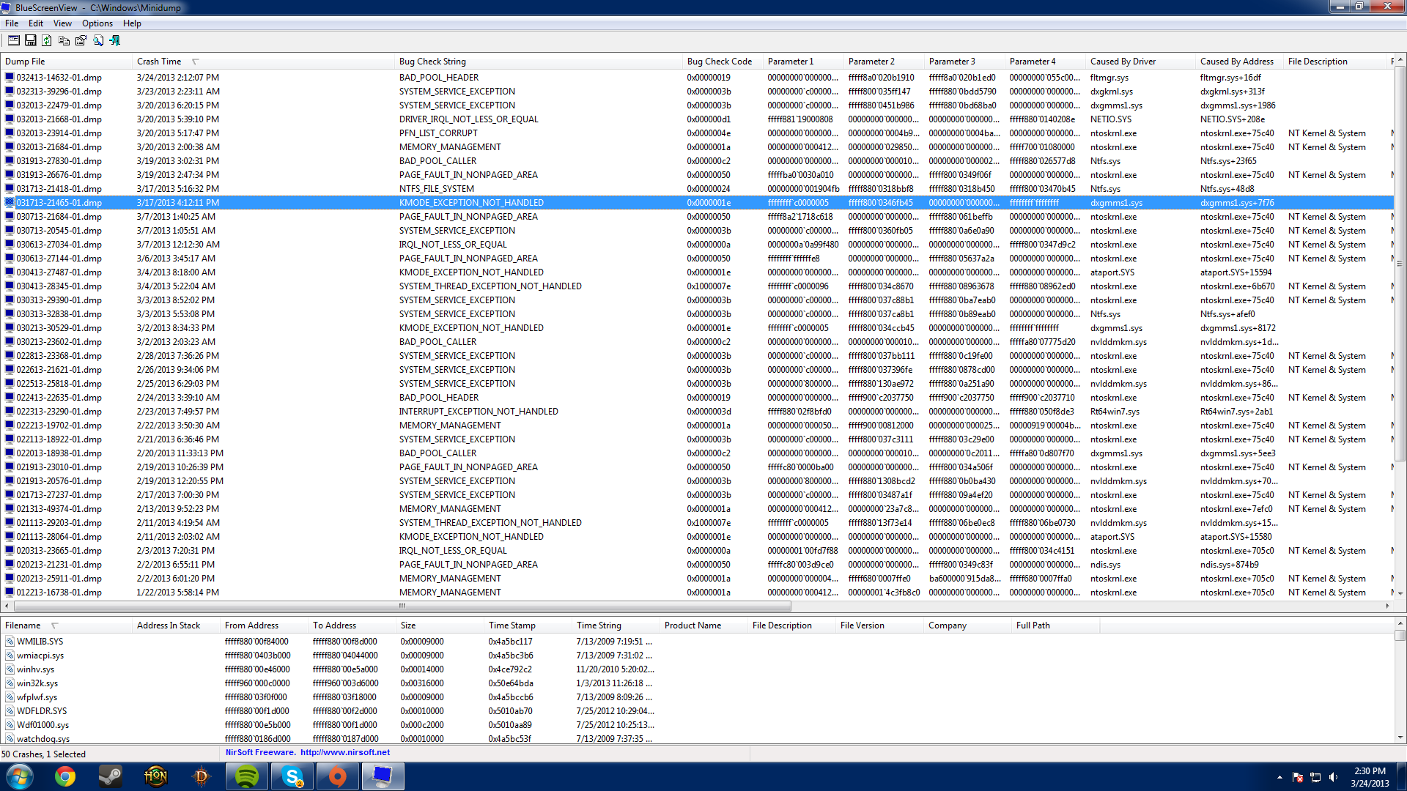
Task: Sort by Bug Check Code header
Action: pyautogui.click(x=723, y=62)
